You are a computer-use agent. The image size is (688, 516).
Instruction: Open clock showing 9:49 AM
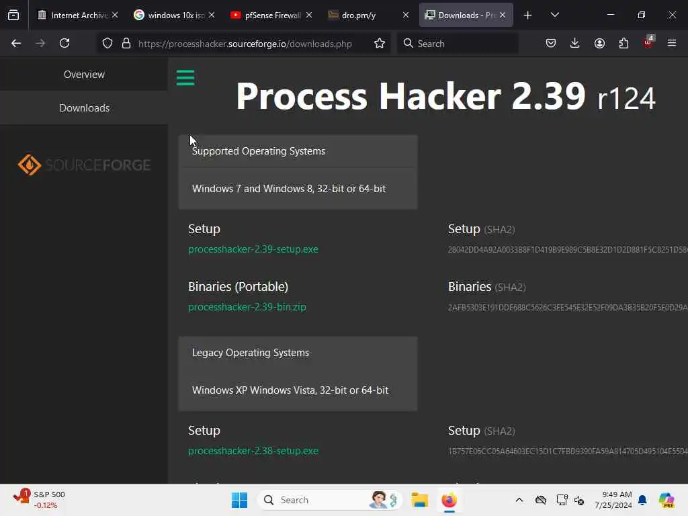tap(613, 500)
